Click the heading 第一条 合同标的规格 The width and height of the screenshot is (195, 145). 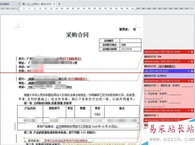[x=48, y=103]
